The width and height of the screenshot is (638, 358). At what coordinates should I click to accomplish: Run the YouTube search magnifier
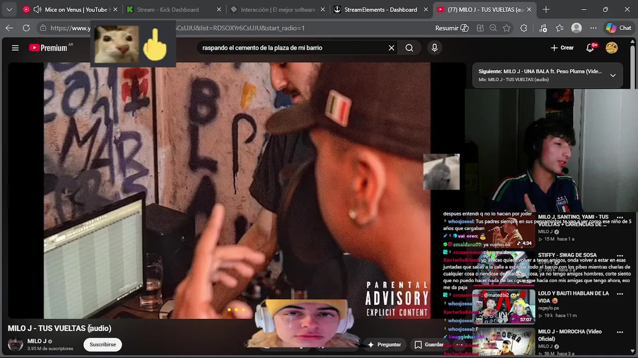pos(409,48)
